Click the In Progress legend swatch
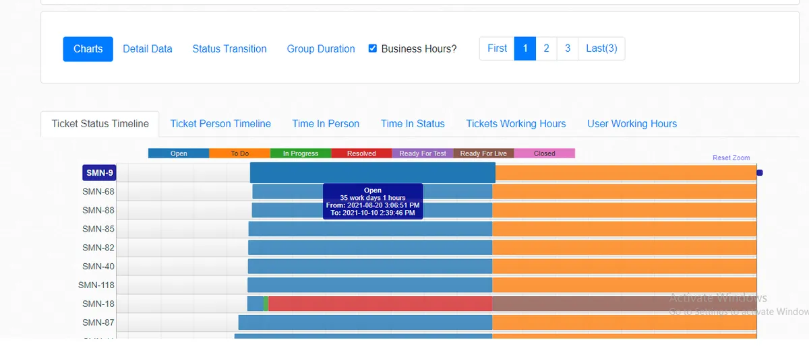Image resolution: width=809 pixels, height=346 pixels. pos(301,153)
